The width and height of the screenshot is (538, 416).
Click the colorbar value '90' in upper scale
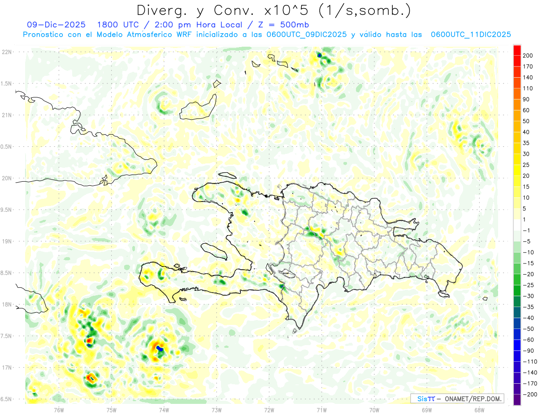coord(526,99)
